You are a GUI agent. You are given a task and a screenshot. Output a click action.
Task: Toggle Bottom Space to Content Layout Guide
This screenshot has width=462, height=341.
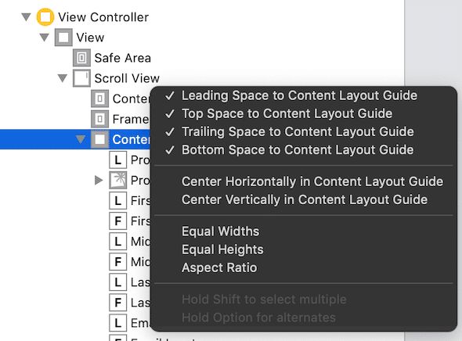coord(304,150)
